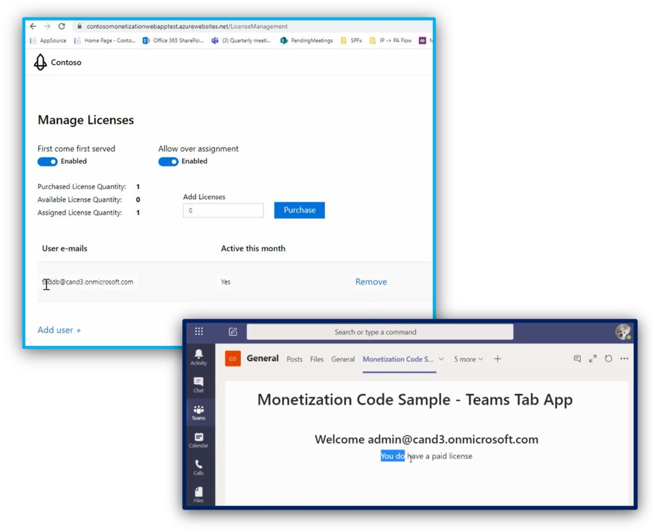Switch to the Files channel tab

[x=317, y=359]
